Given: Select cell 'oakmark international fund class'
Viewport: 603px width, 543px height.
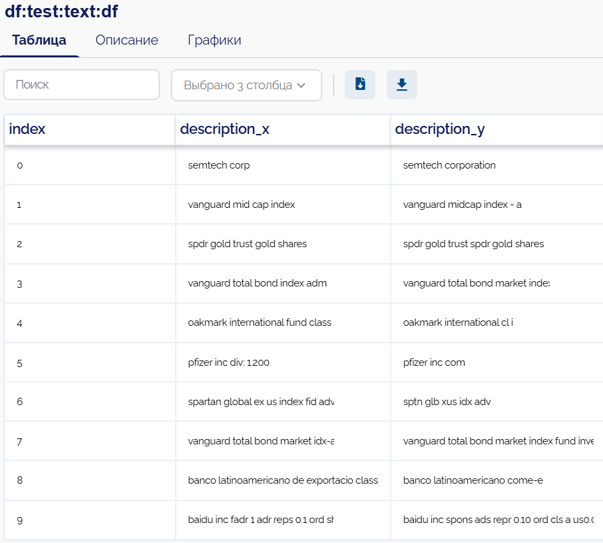Looking at the screenshot, I should click(283, 323).
